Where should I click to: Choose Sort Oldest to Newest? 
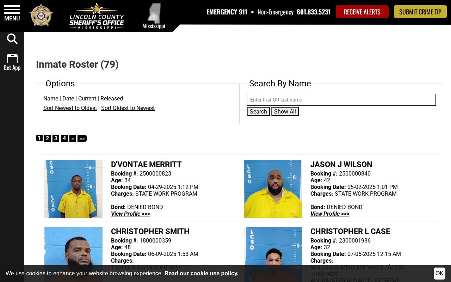(128, 108)
